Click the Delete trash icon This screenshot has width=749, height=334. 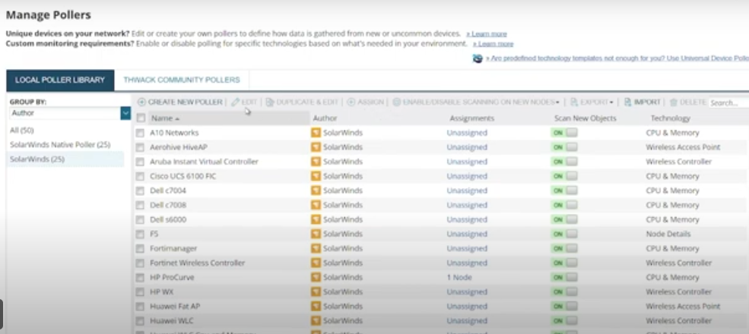(674, 102)
